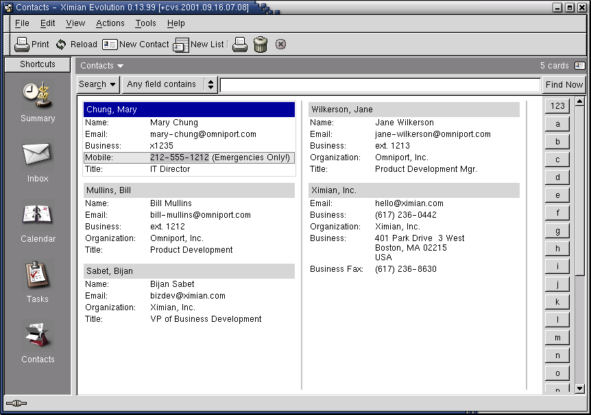Open the Tools menu
The width and height of the screenshot is (591, 415).
tap(145, 23)
